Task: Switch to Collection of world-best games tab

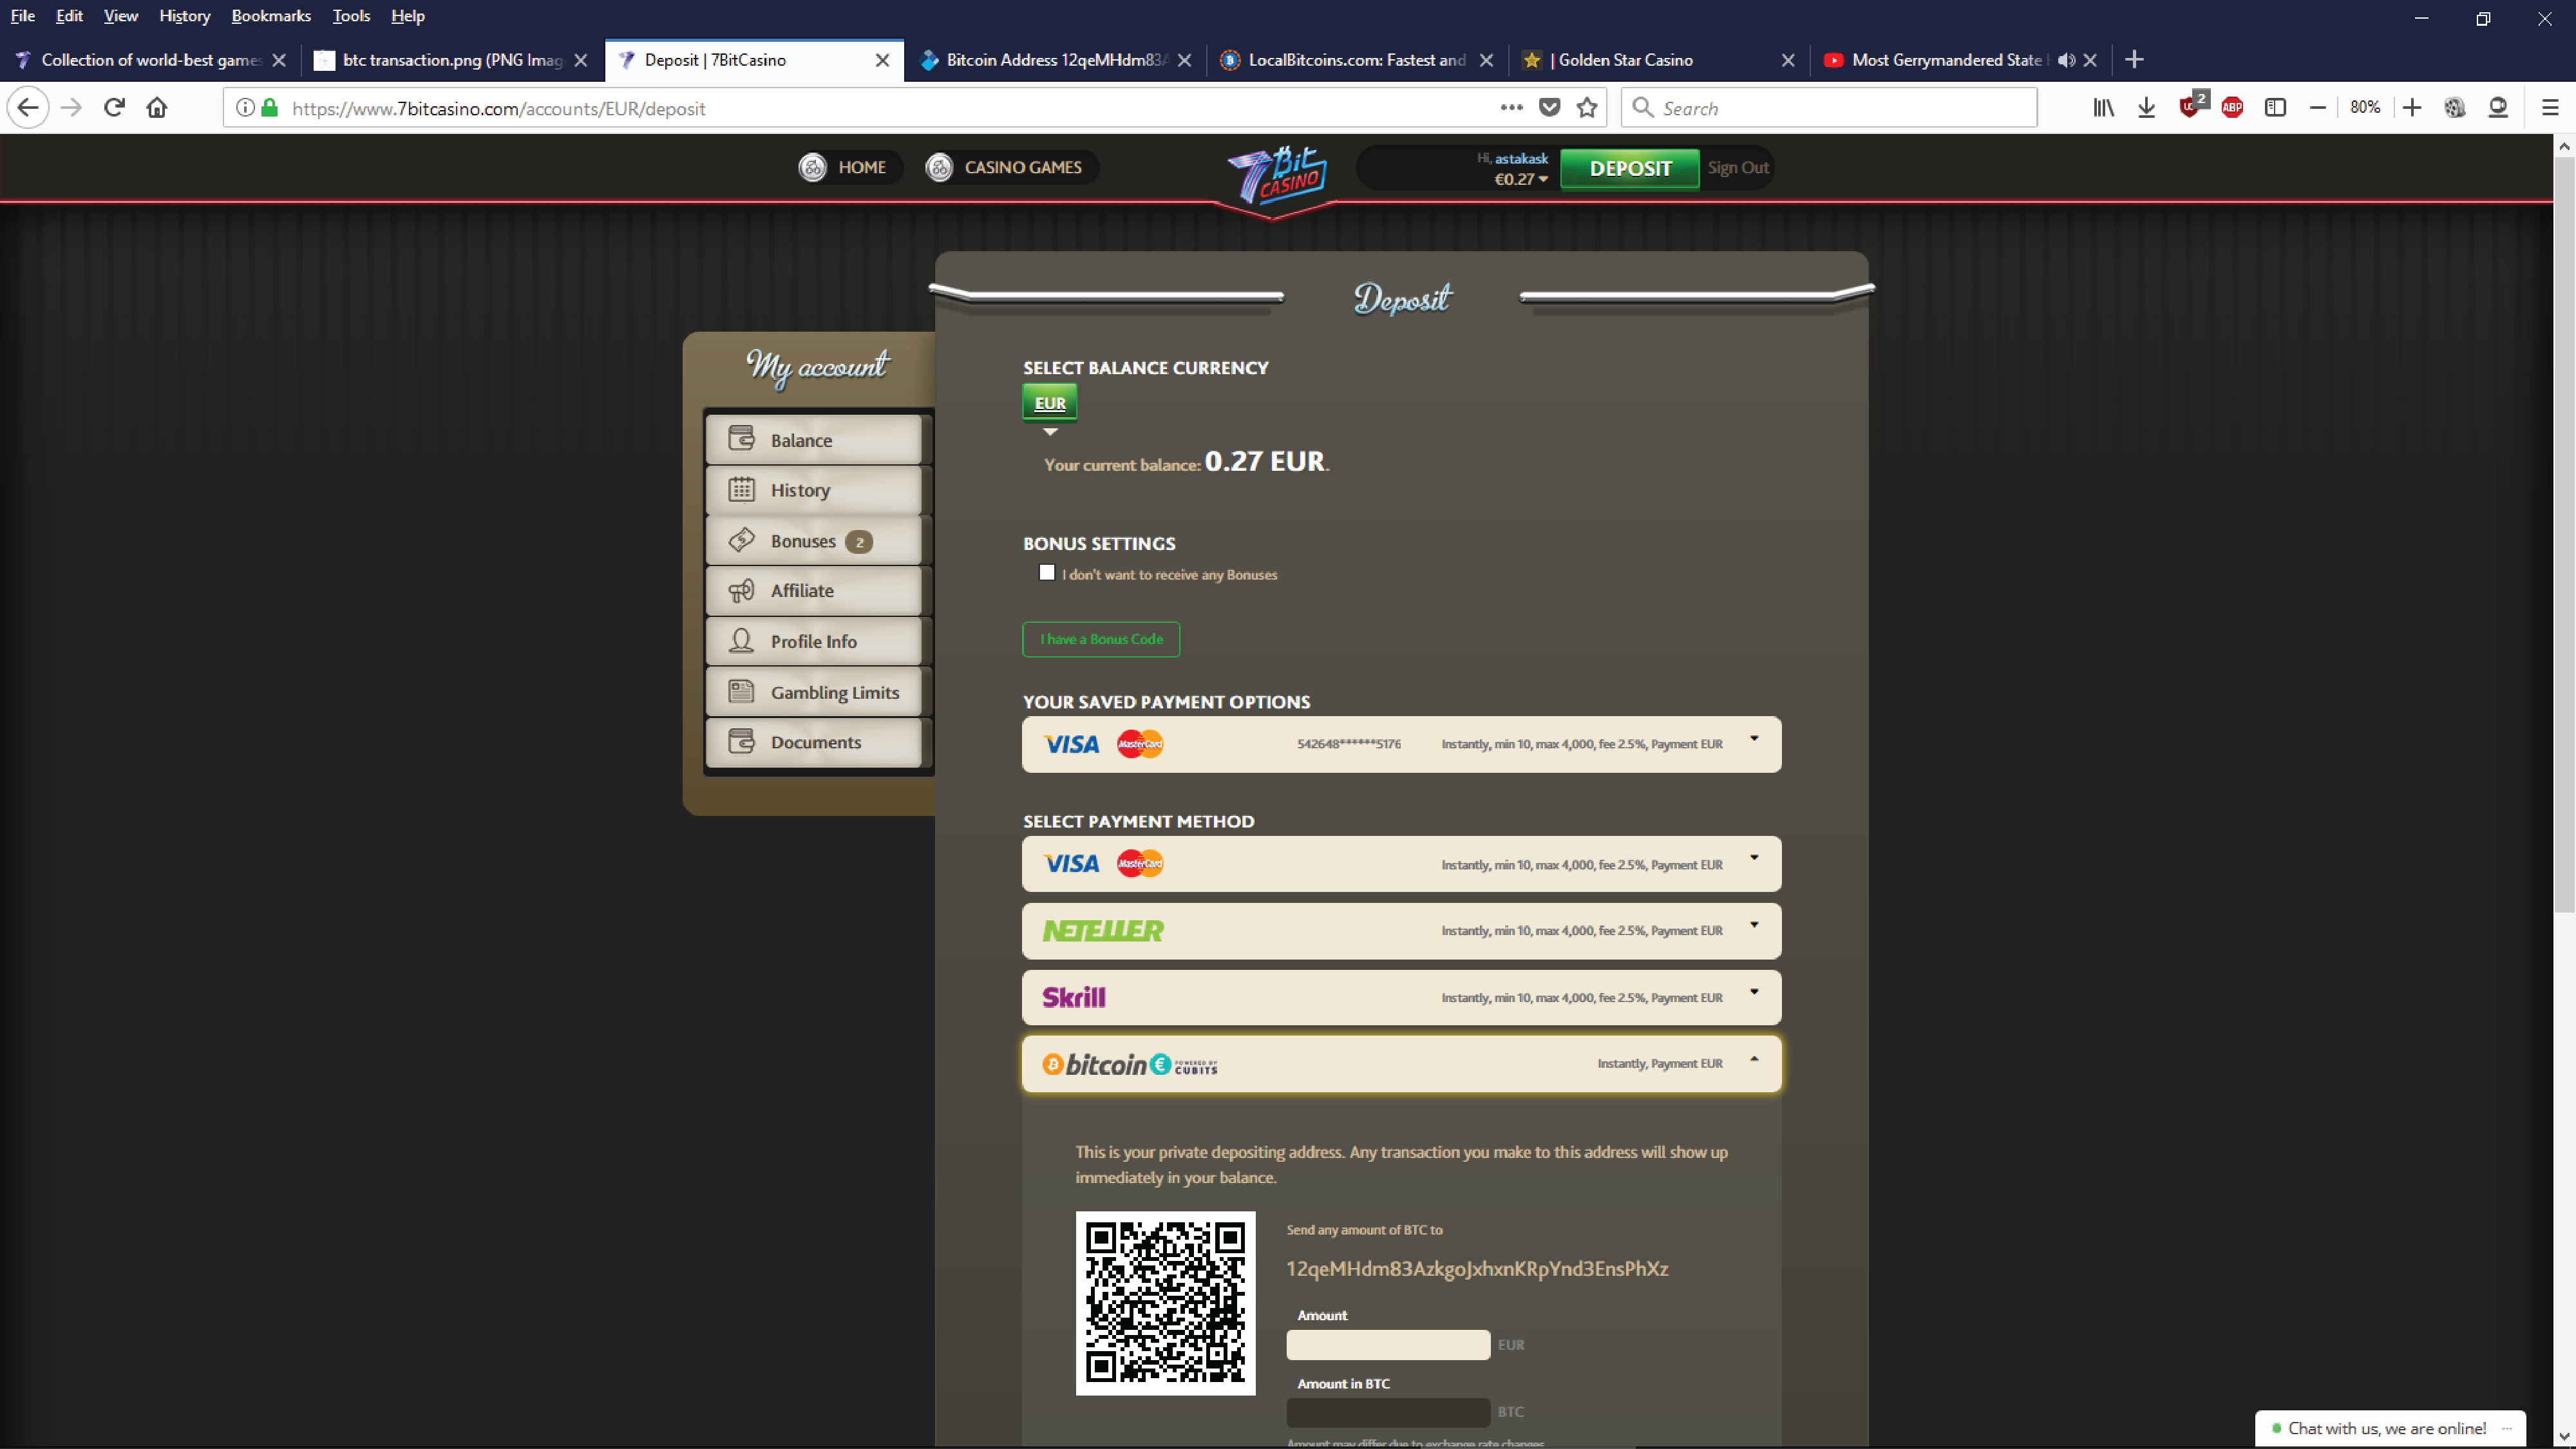Action: tap(150, 60)
